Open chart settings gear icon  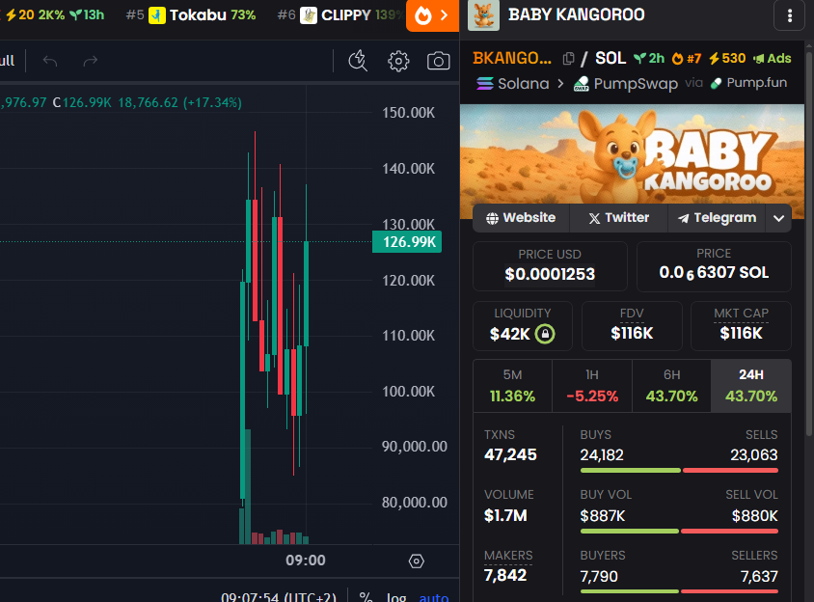[x=398, y=61]
